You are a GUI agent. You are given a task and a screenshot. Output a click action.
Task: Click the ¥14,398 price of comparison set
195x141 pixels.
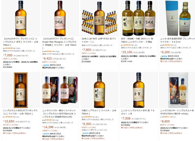(48, 127)
